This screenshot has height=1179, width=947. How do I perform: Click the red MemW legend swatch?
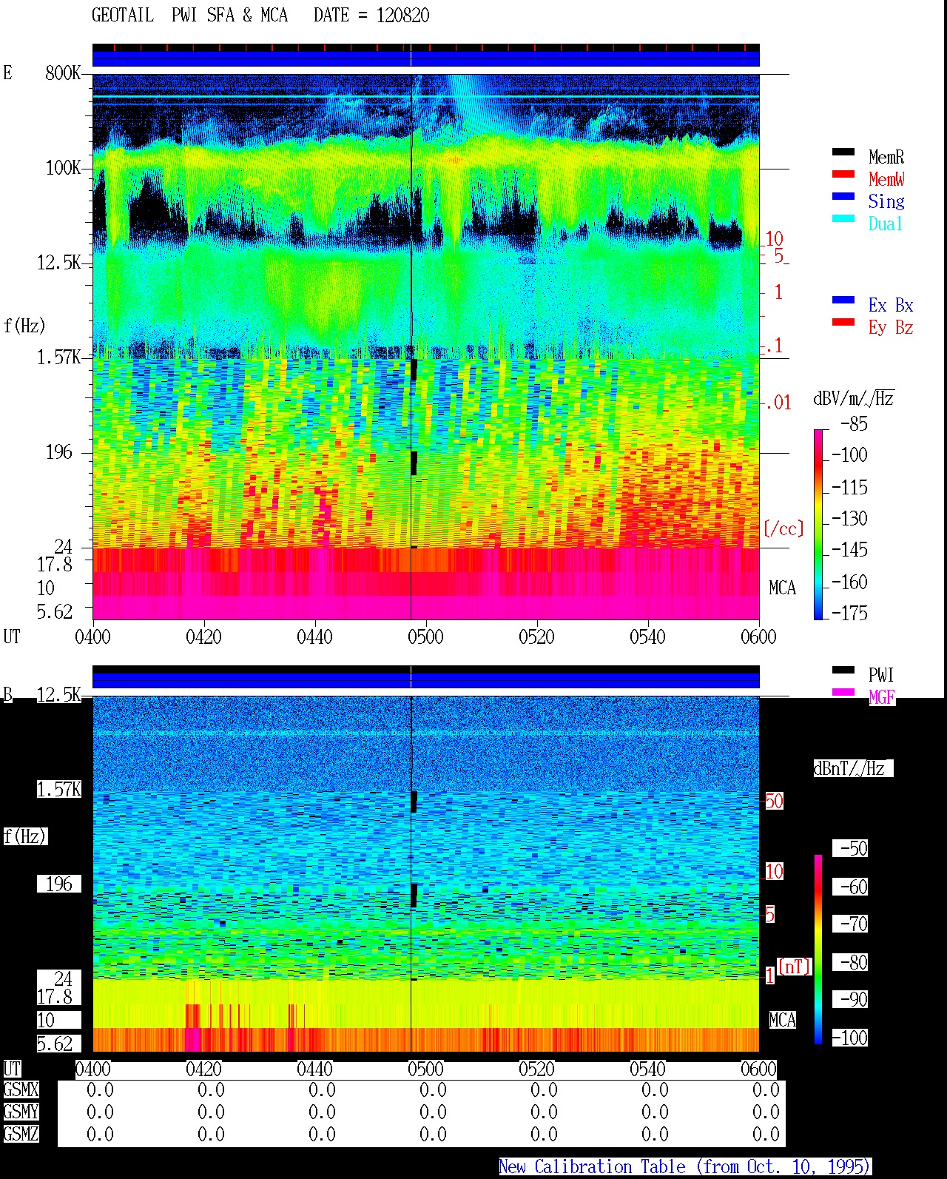[x=843, y=174]
